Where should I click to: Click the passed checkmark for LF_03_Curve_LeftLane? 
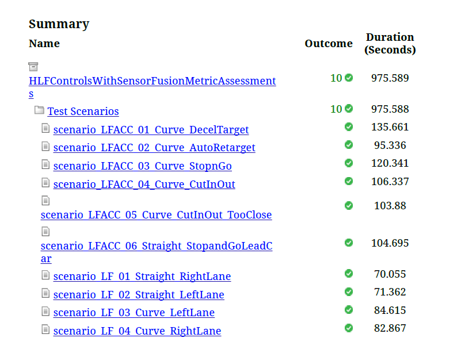pyautogui.click(x=349, y=310)
